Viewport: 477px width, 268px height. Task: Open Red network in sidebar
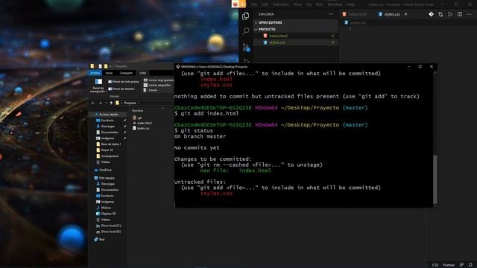click(x=99, y=240)
